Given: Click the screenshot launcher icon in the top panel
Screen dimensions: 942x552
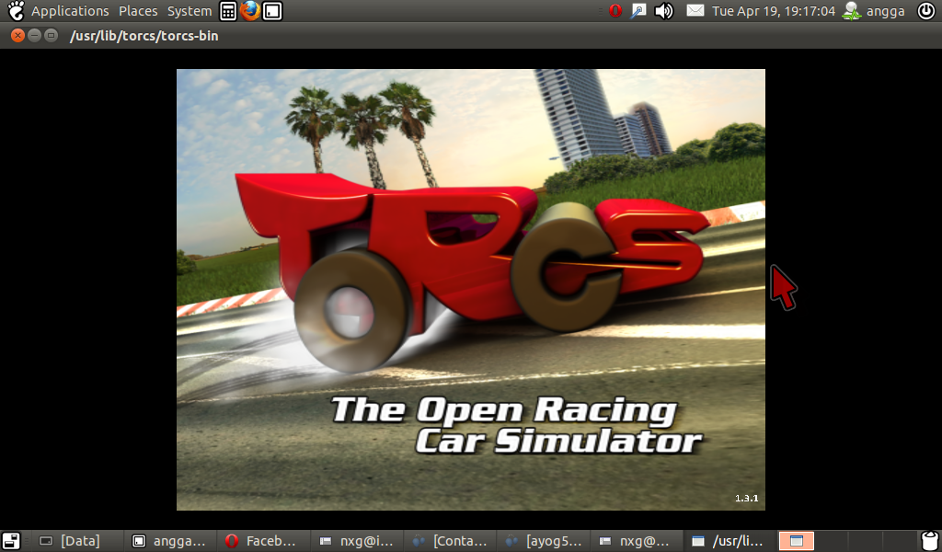Looking at the screenshot, I should 270,11.
